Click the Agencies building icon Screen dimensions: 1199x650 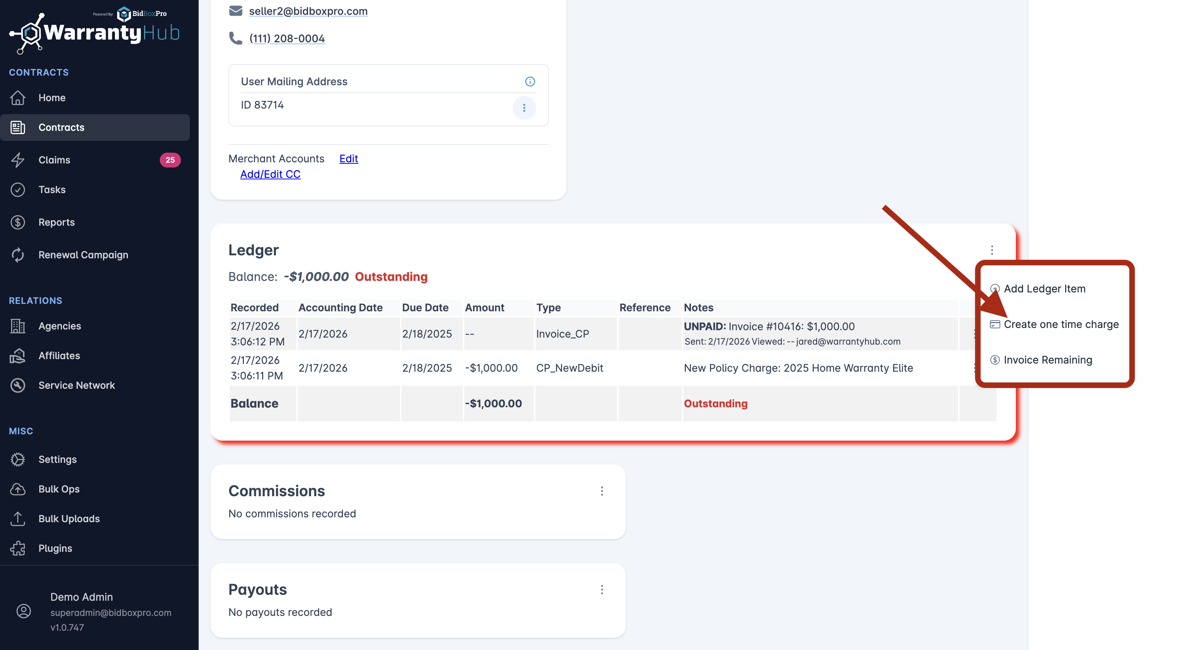tap(18, 326)
